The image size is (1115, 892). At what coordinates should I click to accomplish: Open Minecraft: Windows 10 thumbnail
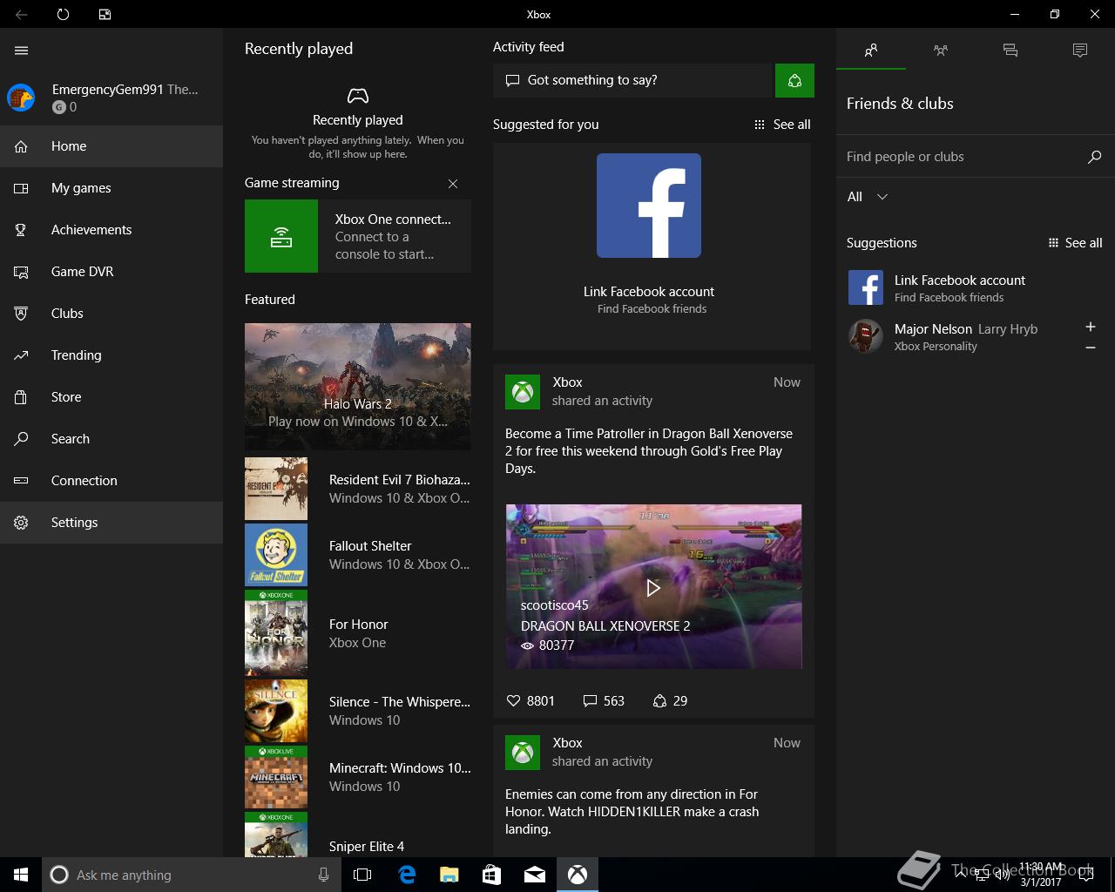click(x=276, y=777)
